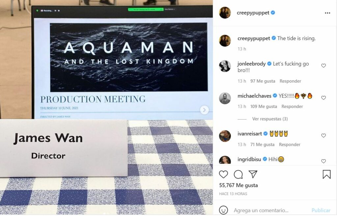This screenshot has height=216, width=337.
Task: Like the post with the heart icon
Action: (x=223, y=174)
